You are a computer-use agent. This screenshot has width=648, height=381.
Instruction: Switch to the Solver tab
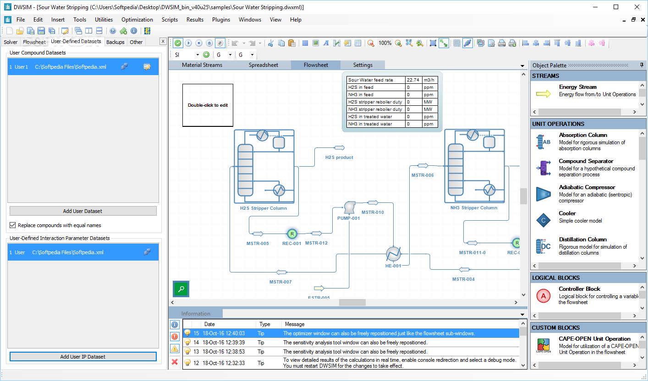click(11, 42)
